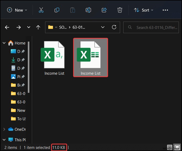The width and height of the screenshot is (182, 151).
Task: Click the Cut scissors icon
Action: [x=41, y=10]
